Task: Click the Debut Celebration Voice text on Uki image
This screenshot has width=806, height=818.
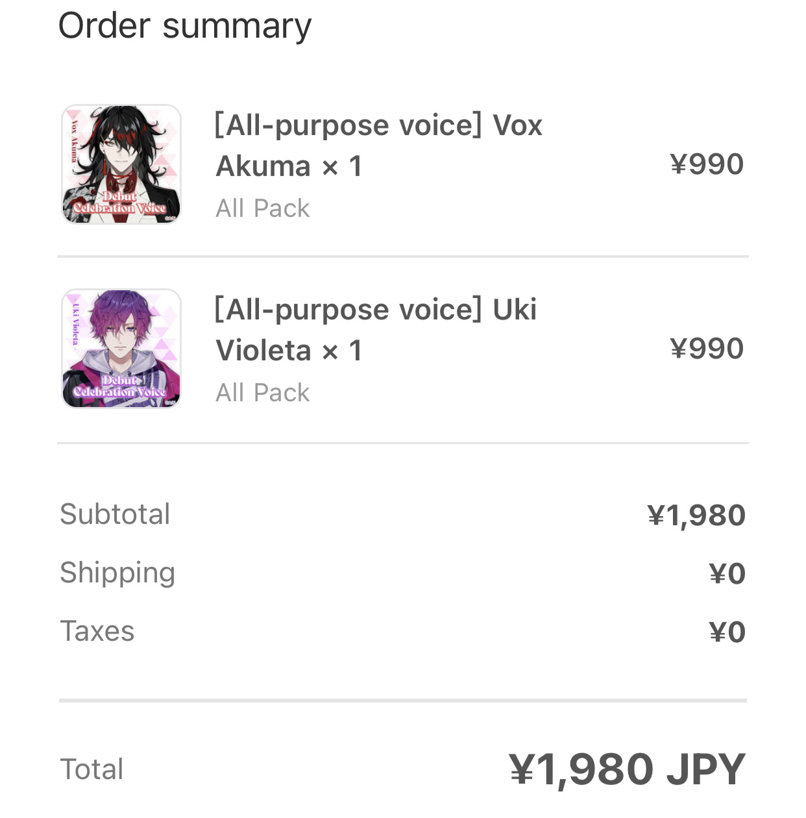Action: tap(119, 387)
